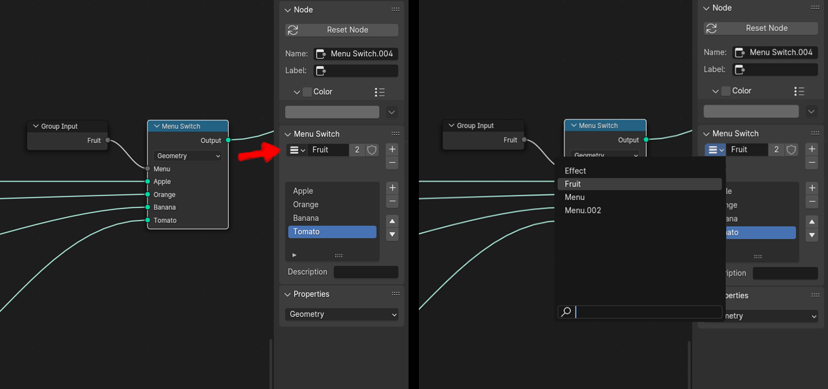Click Orange input socket on Menu Switch node
Screen dimensions: 828x389
point(148,194)
